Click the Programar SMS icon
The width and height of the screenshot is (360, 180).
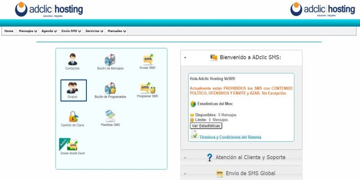[x=148, y=88]
